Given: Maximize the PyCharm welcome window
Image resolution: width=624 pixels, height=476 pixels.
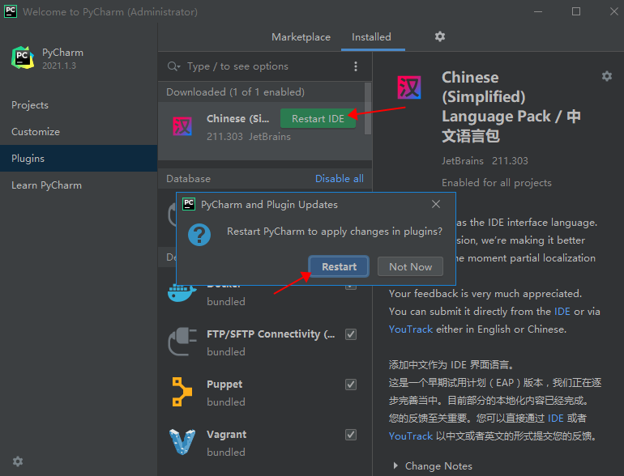Looking at the screenshot, I should pos(576,11).
